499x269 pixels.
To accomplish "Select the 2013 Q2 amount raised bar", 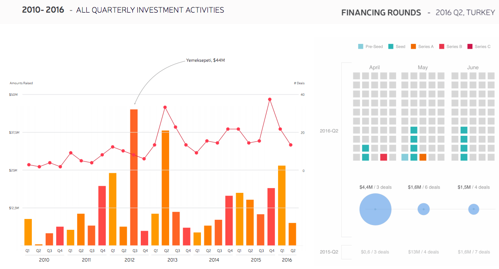I will pyautogui.click(x=165, y=188).
